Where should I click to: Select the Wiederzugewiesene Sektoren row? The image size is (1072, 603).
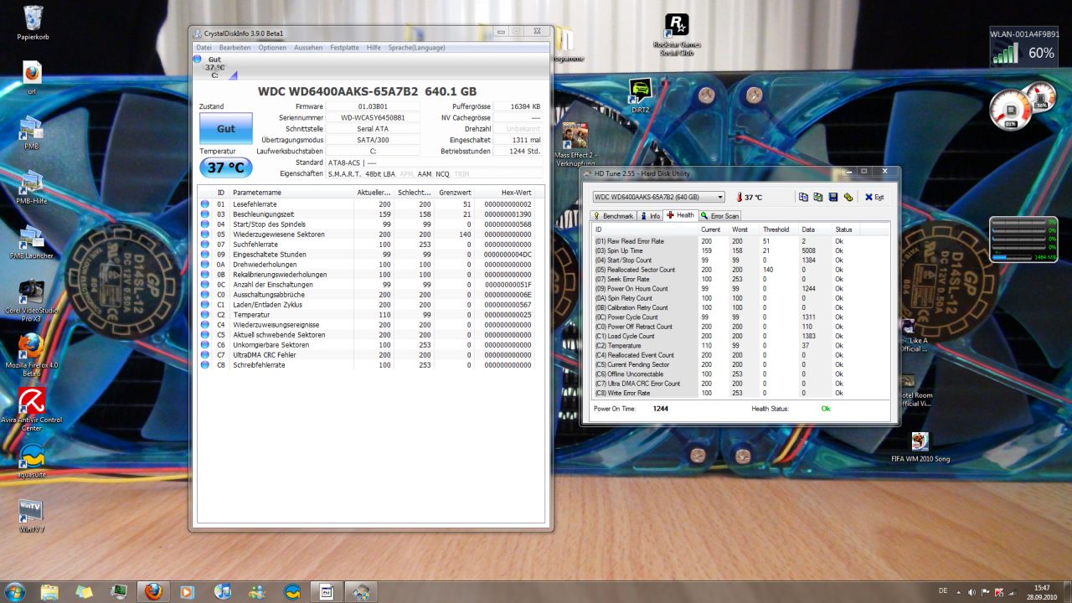(x=371, y=234)
